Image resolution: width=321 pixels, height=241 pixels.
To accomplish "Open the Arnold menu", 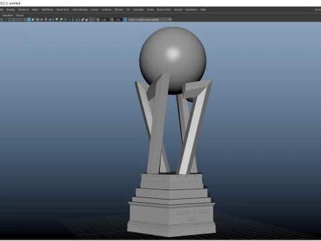I will pos(178,9).
